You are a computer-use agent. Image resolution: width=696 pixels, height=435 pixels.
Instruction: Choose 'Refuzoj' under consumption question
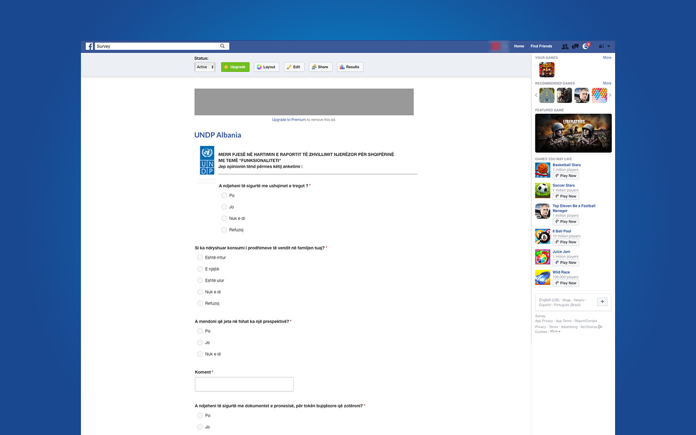(200, 304)
